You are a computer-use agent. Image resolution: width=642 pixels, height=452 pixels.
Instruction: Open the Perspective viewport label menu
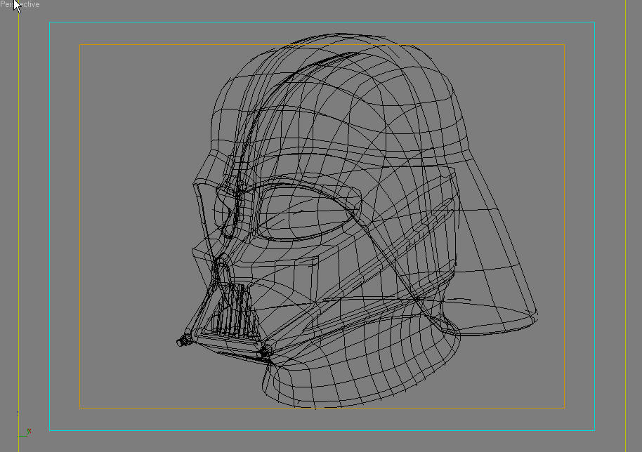coord(20,4)
